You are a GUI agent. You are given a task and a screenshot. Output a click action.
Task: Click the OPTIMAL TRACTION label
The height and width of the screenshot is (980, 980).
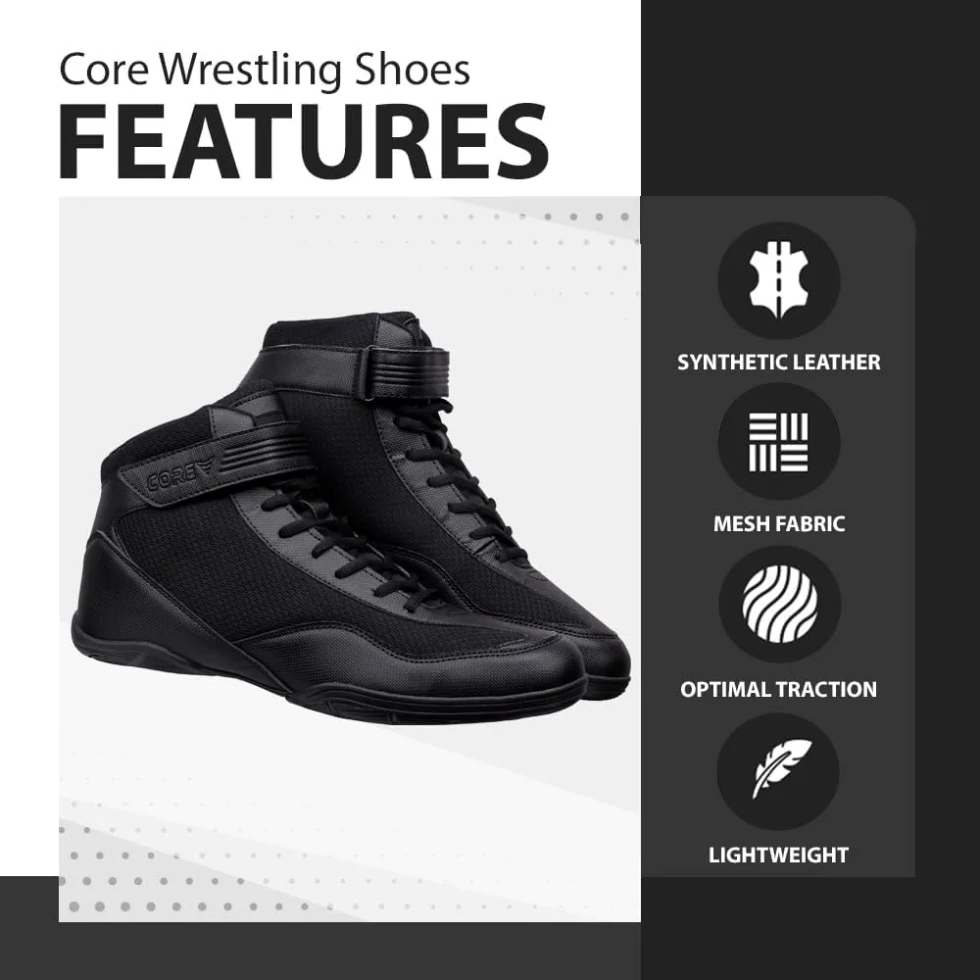point(779,689)
